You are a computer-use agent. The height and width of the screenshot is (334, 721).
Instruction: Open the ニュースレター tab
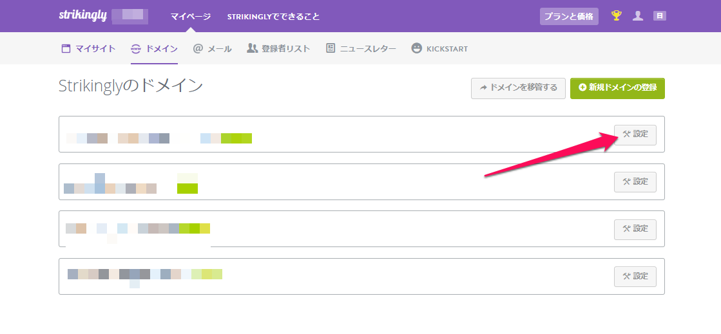tap(361, 48)
